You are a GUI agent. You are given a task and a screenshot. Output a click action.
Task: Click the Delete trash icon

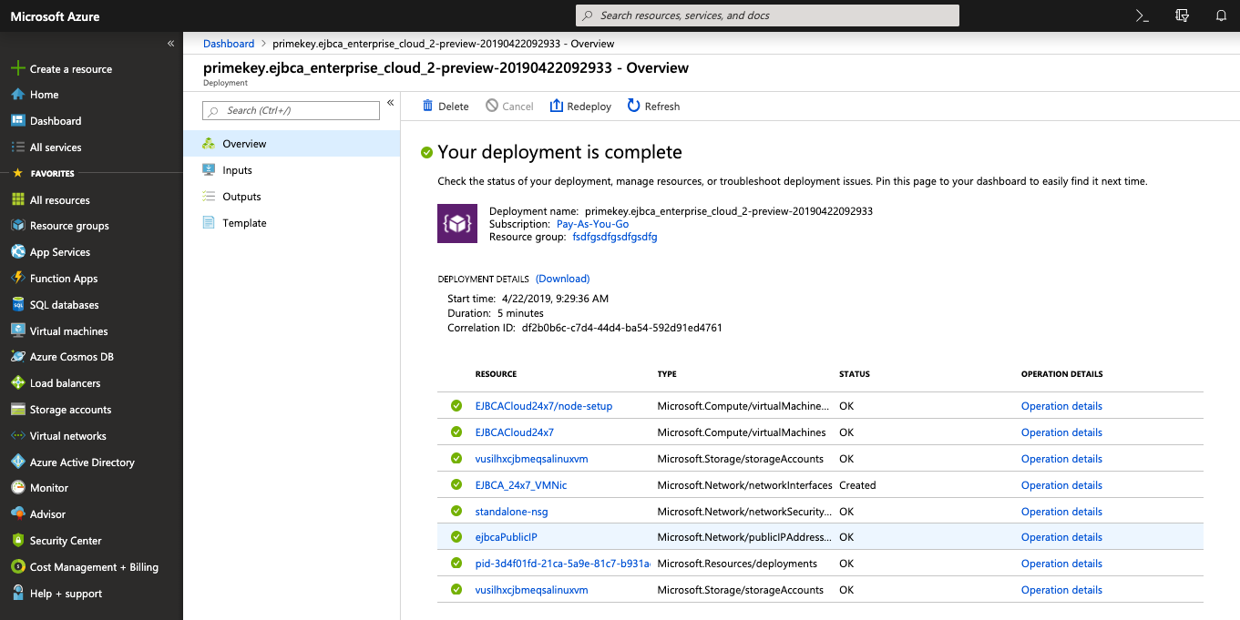(x=428, y=107)
